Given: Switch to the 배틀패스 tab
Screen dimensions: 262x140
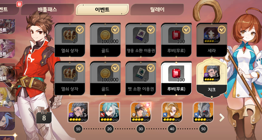Looking at the screenshot, I should 47,10.
